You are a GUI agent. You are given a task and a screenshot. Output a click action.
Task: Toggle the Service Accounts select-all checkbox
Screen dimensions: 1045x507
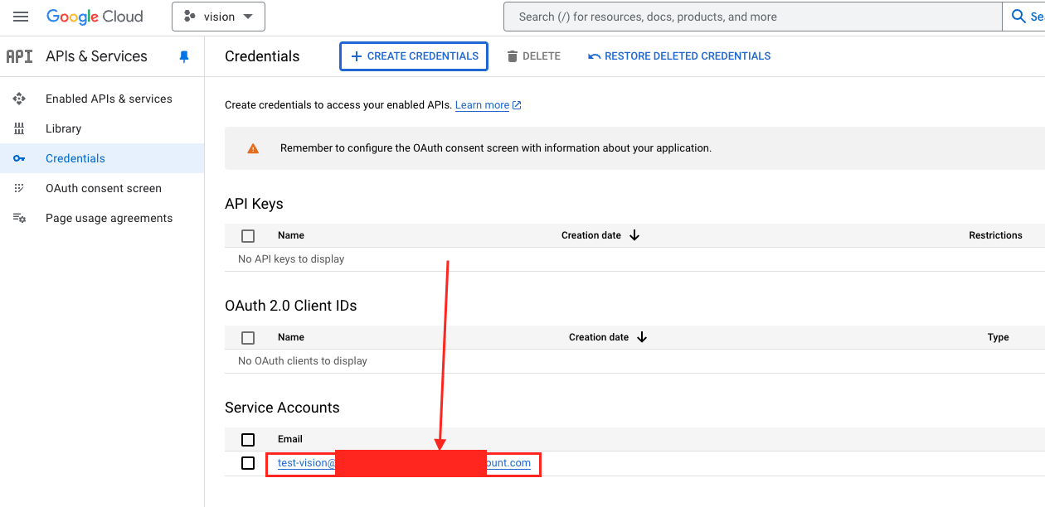point(248,440)
